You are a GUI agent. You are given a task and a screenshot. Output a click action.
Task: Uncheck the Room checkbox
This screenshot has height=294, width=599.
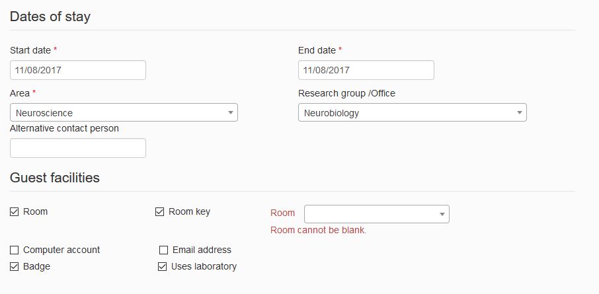[x=14, y=212]
